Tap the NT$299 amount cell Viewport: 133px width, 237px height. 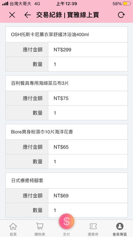[x=88, y=50]
